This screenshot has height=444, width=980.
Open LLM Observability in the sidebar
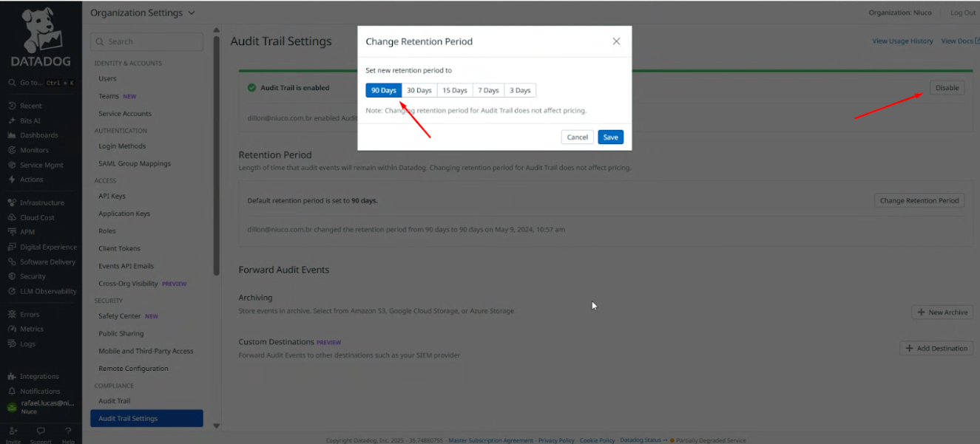[41, 291]
